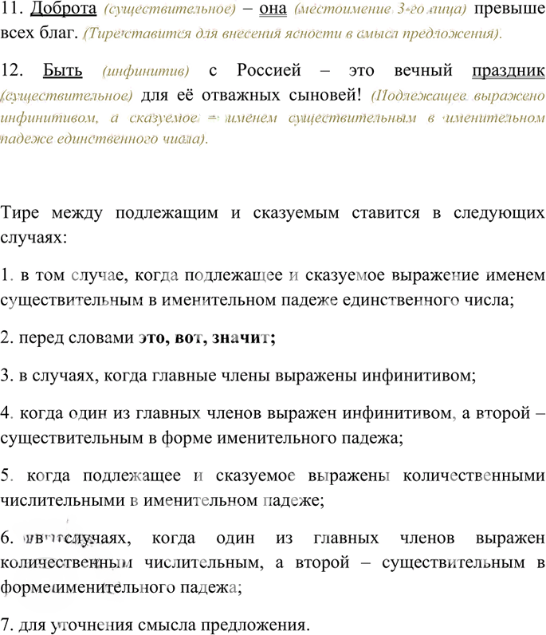Click the italic note '(инфинитив)'
The width and height of the screenshot is (546, 635).
click(146, 71)
